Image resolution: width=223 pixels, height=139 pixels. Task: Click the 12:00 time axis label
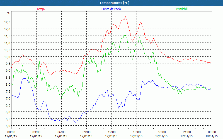[111, 132]
